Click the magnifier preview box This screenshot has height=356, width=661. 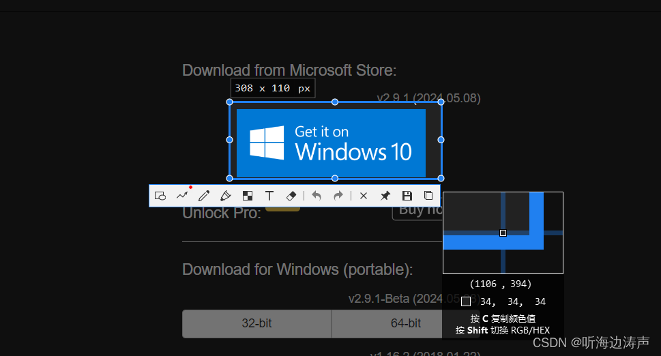pyautogui.click(x=503, y=233)
